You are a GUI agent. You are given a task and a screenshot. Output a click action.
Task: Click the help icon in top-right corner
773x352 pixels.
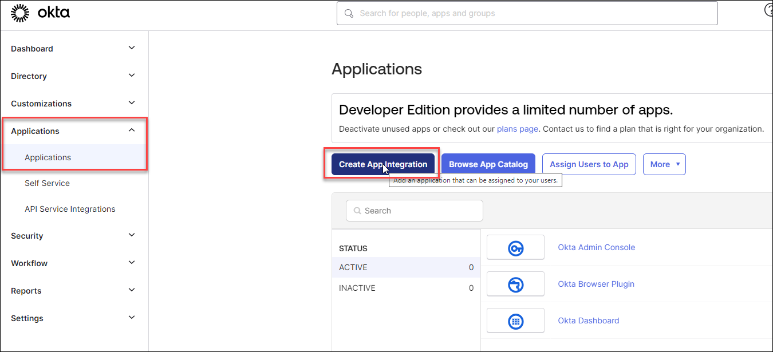(768, 11)
